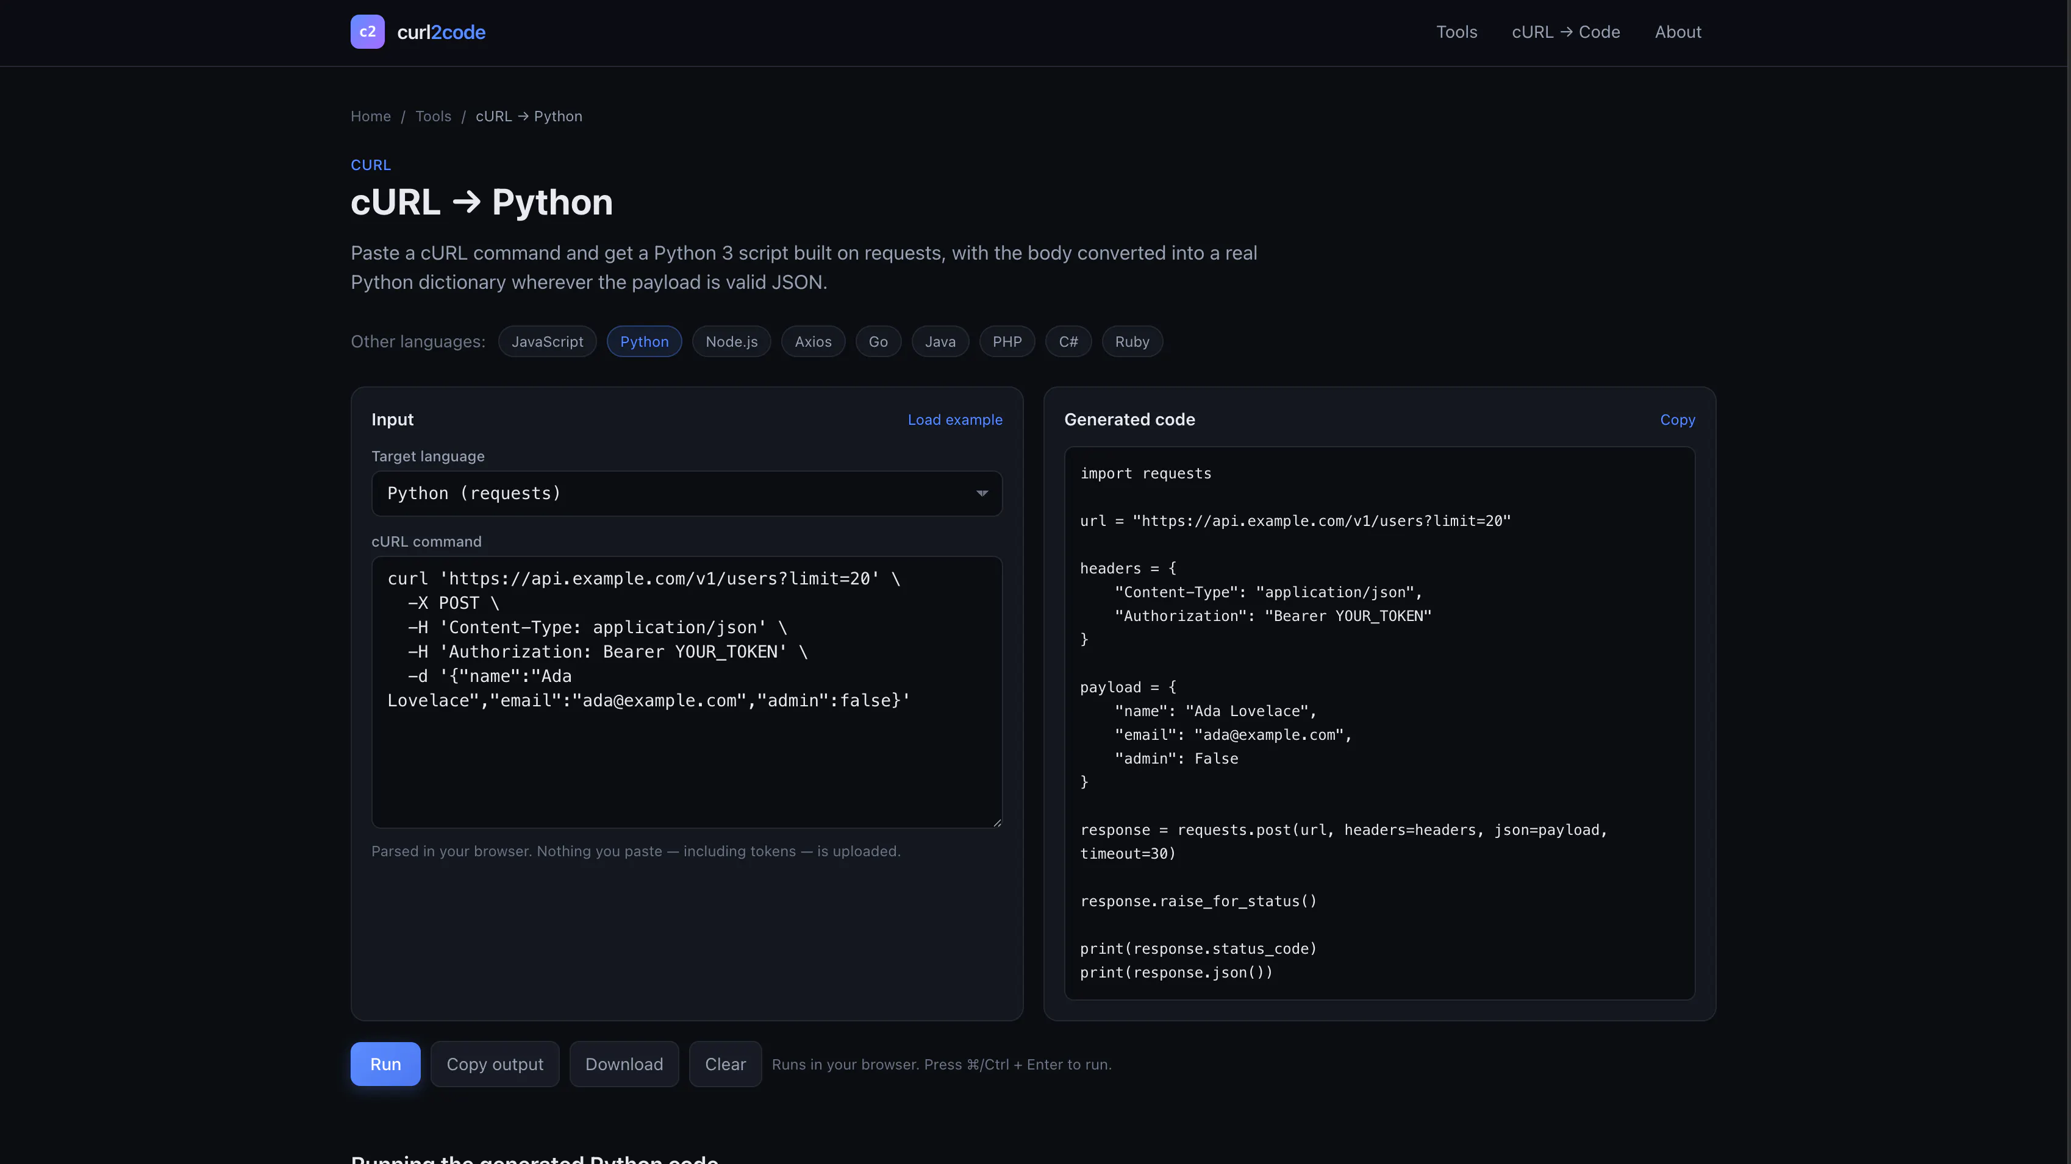2071x1164 pixels.
Task: Click the Run button
Action: tap(385, 1065)
